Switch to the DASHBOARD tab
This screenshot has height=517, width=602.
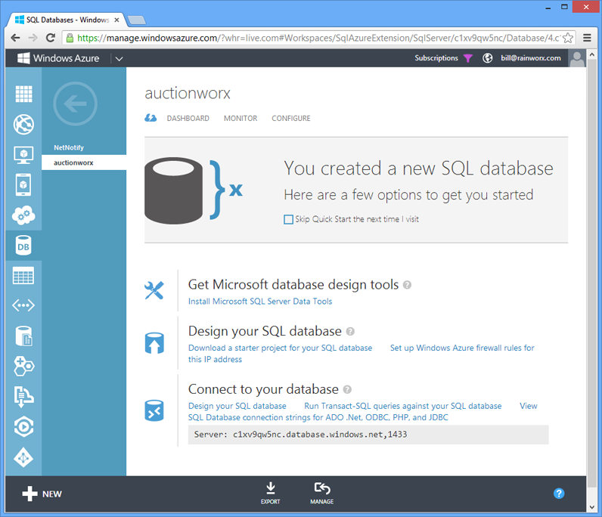[x=188, y=118]
